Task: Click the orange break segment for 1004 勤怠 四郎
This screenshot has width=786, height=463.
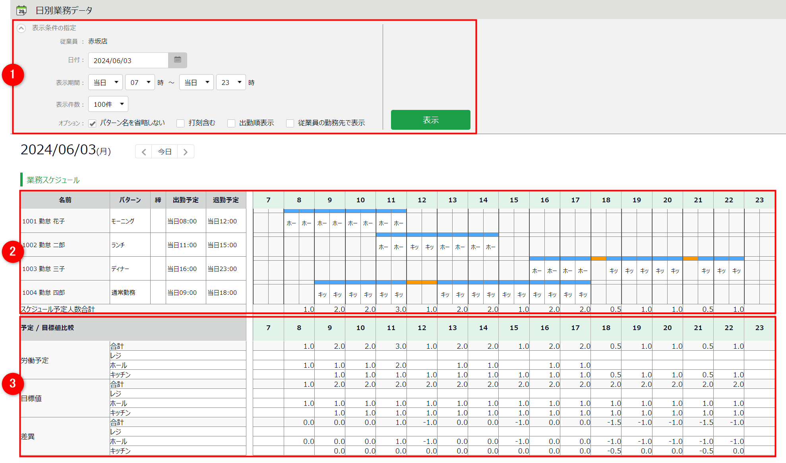Action: [422, 282]
